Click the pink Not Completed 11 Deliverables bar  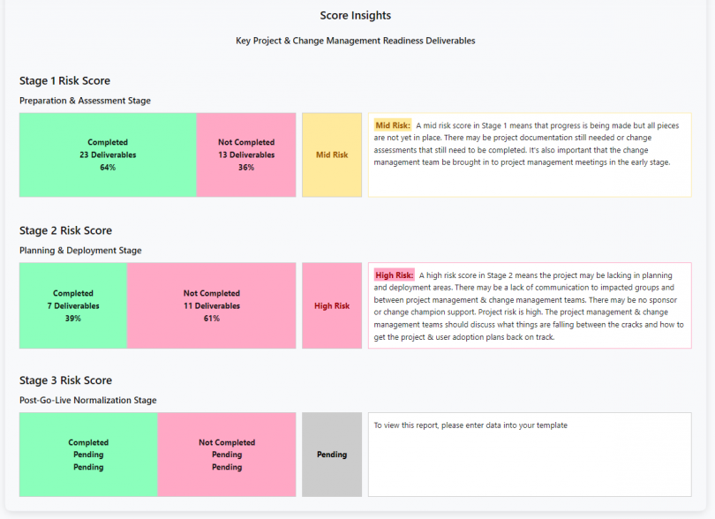pyautogui.click(x=212, y=305)
